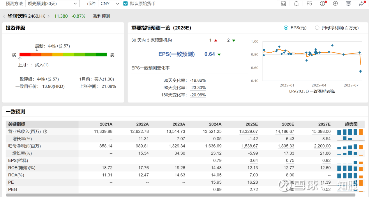Screen dimensions: 369x197
Task: Open alerts via the bell icon
Action: 296,3
